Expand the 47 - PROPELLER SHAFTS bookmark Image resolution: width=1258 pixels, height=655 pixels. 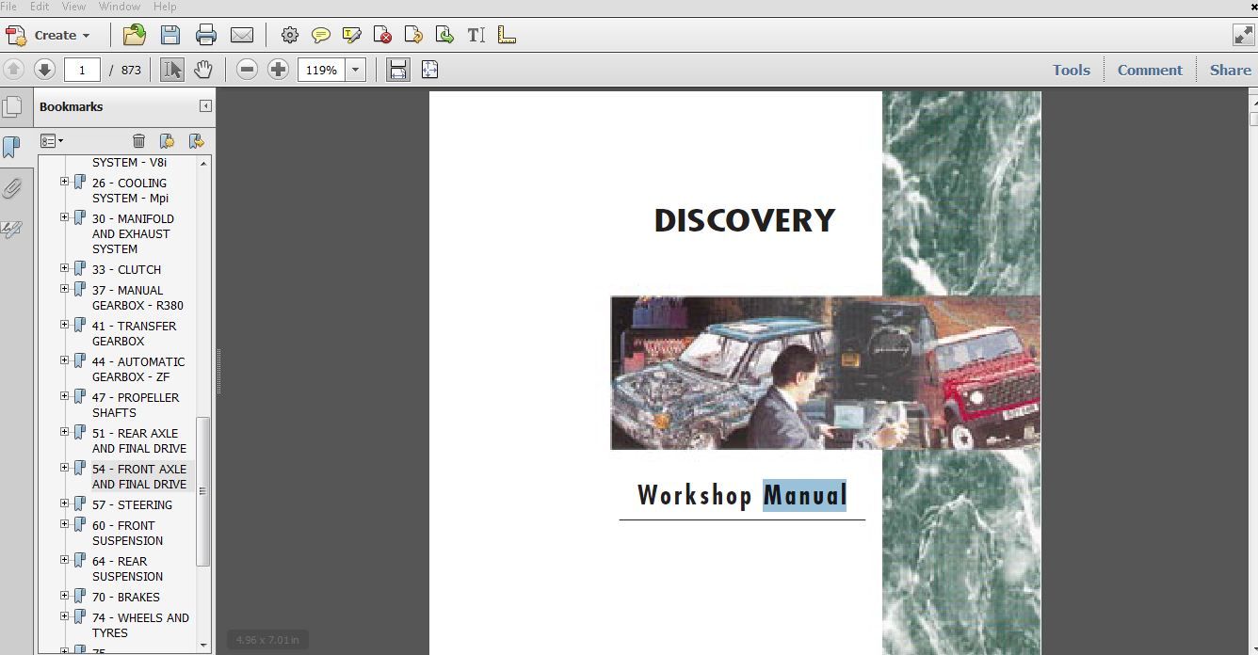tap(65, 396)
